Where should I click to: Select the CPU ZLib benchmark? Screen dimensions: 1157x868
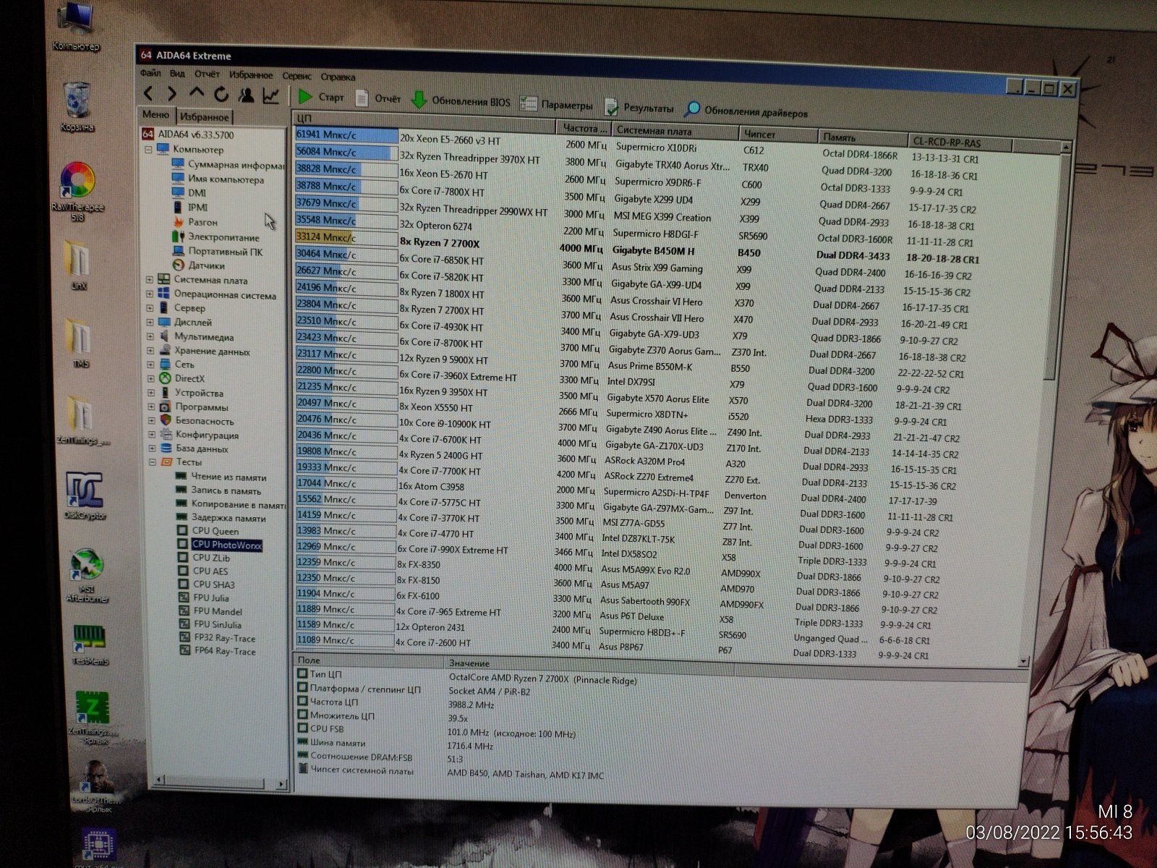[x=205, y=558]
